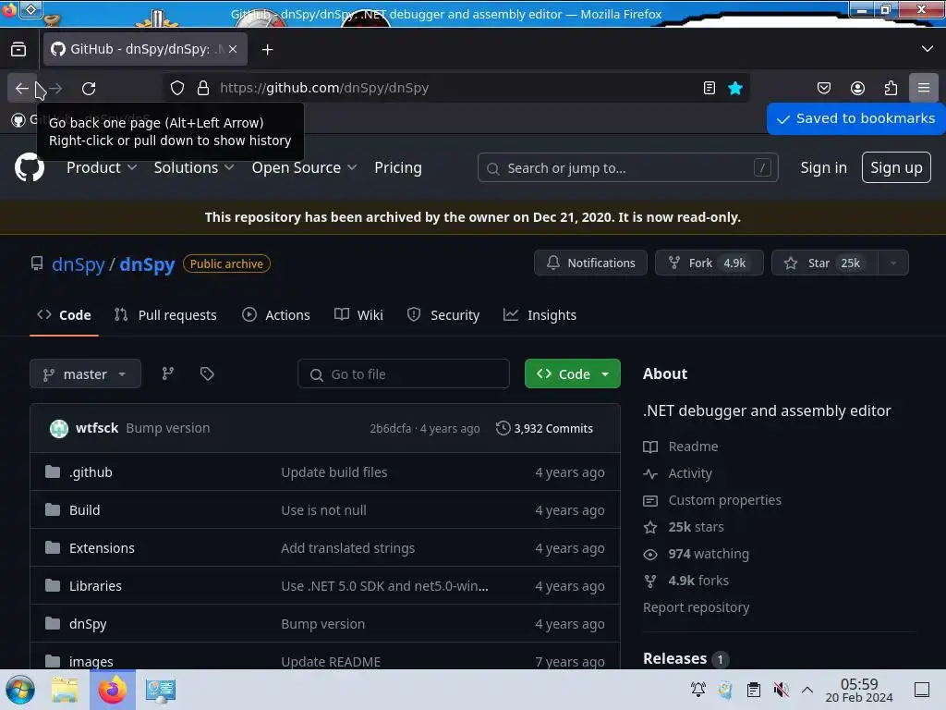View the 3,932 Commits history
The height and width of the screenshot is (710, 946).
point(545,429)
